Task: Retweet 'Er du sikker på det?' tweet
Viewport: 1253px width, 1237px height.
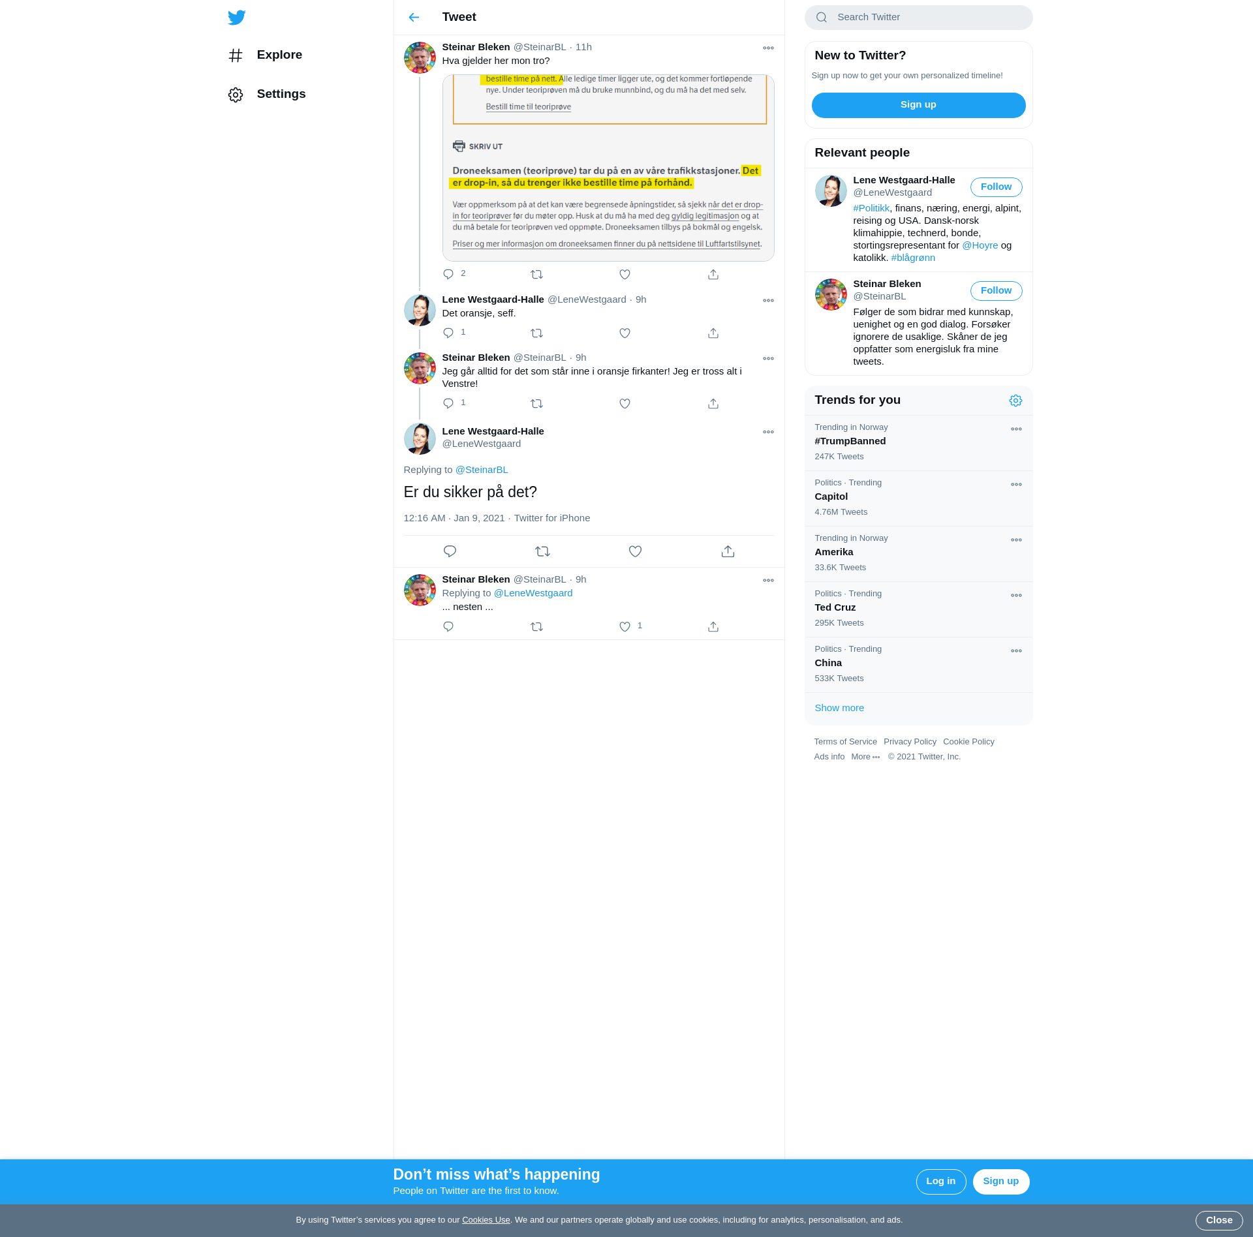Action: [x=542, y=551]
